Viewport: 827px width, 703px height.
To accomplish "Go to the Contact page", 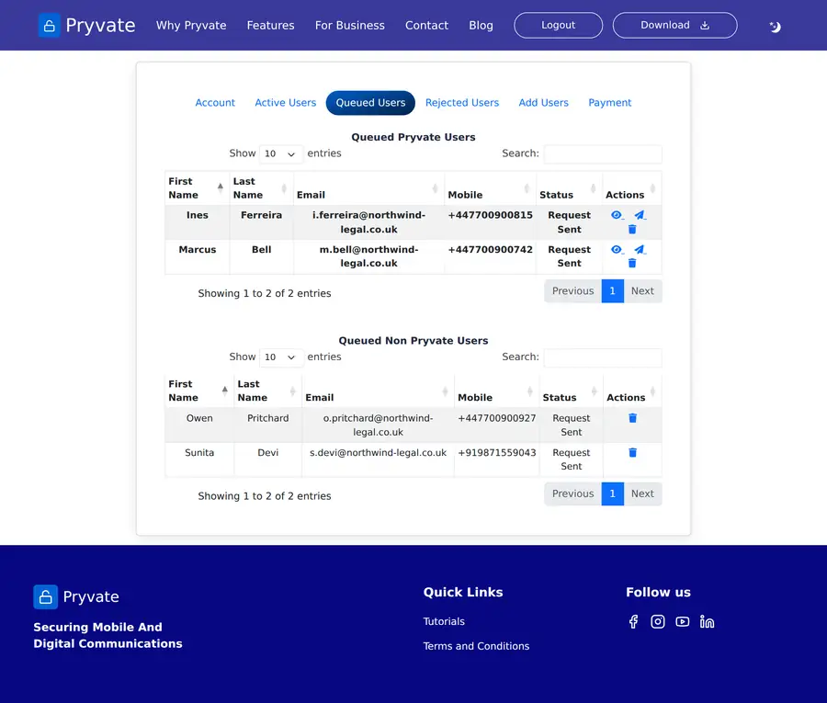I will [x=426, y=26].
